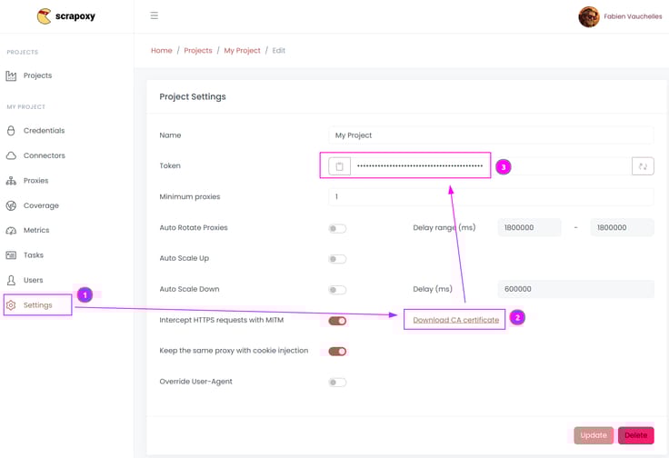Regenerate token with refresh icon
The image size is (669, 458).
pos(643,166)
